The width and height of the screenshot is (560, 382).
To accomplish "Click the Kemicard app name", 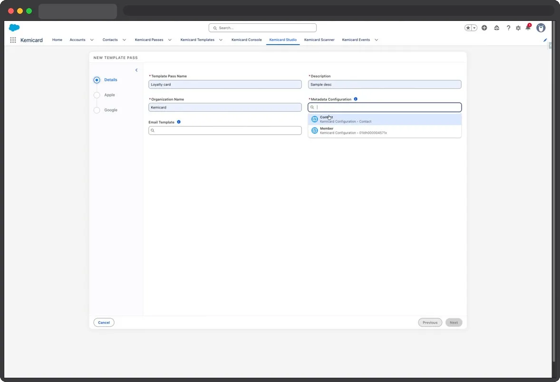I will pos(31,40).
